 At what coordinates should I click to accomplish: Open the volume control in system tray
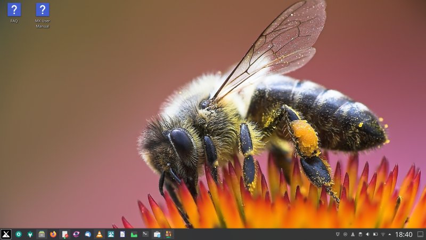(x=368, y=234)
